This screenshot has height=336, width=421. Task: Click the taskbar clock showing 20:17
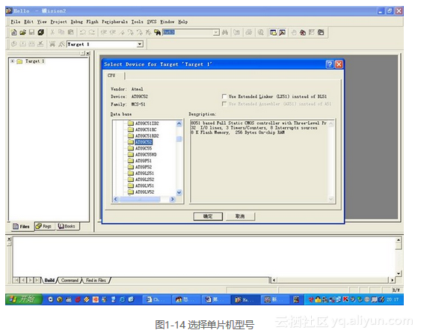393,299
